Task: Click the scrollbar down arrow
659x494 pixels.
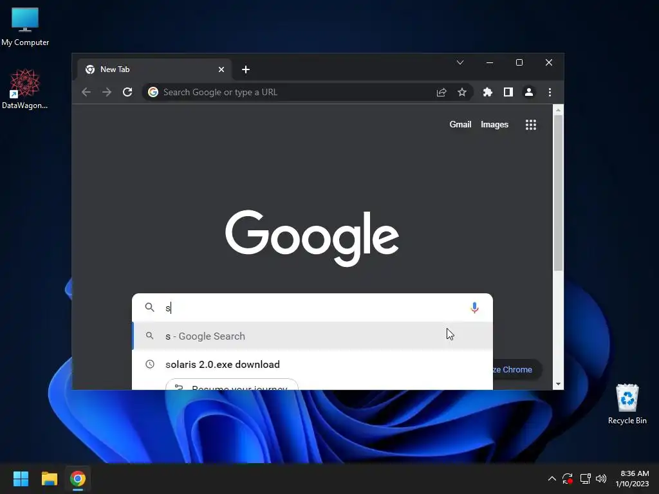Action: coord(558,384)
